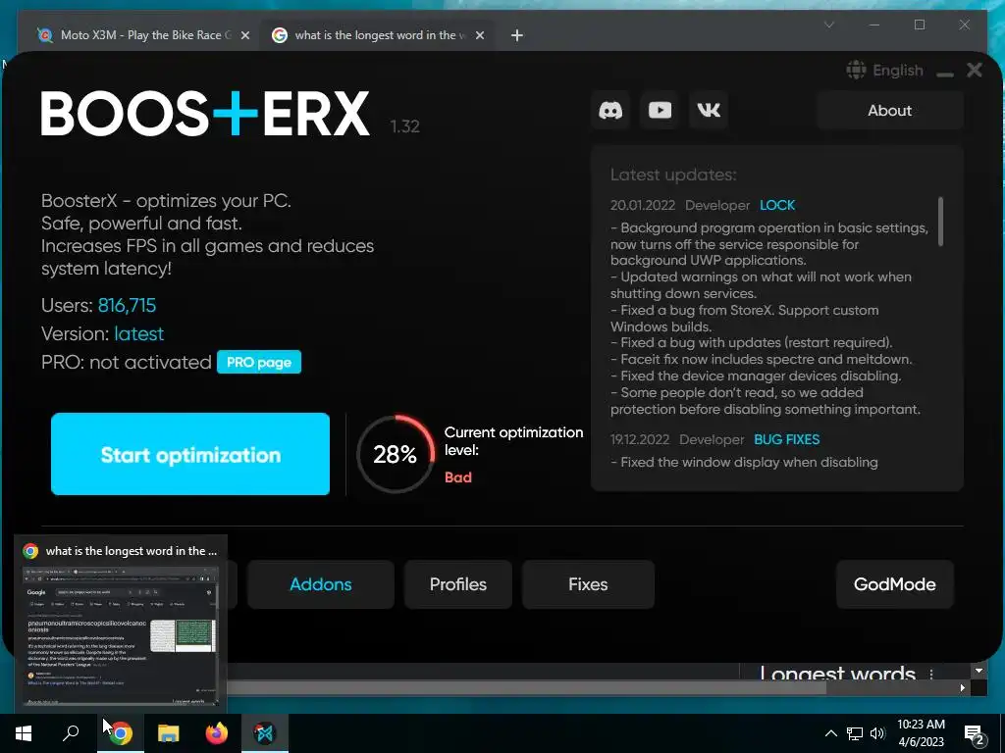The width and height of the screenshot is (1005, 753).
Task: Click the "Bad" optimization status text
Action: pos(458,477)
